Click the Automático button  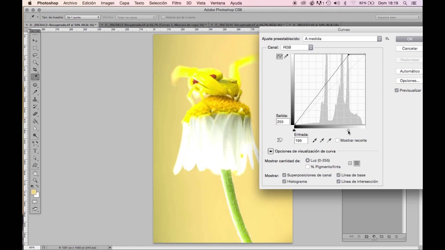point(410,71)
